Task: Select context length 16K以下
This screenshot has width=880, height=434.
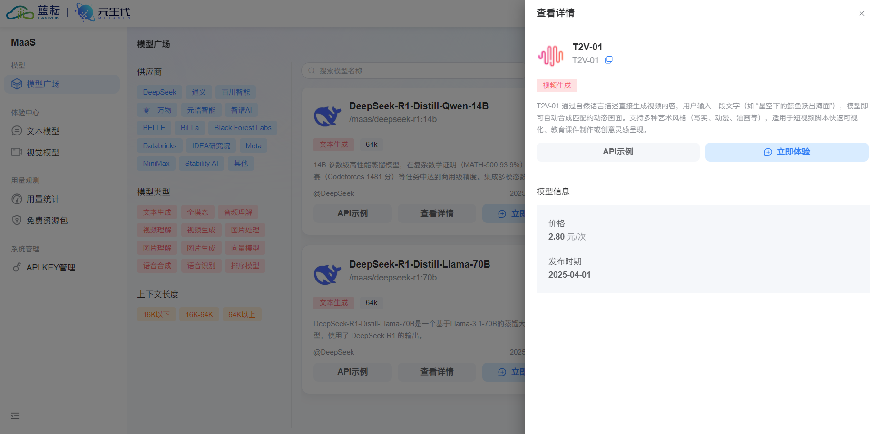Action: [x=156, y=315]
